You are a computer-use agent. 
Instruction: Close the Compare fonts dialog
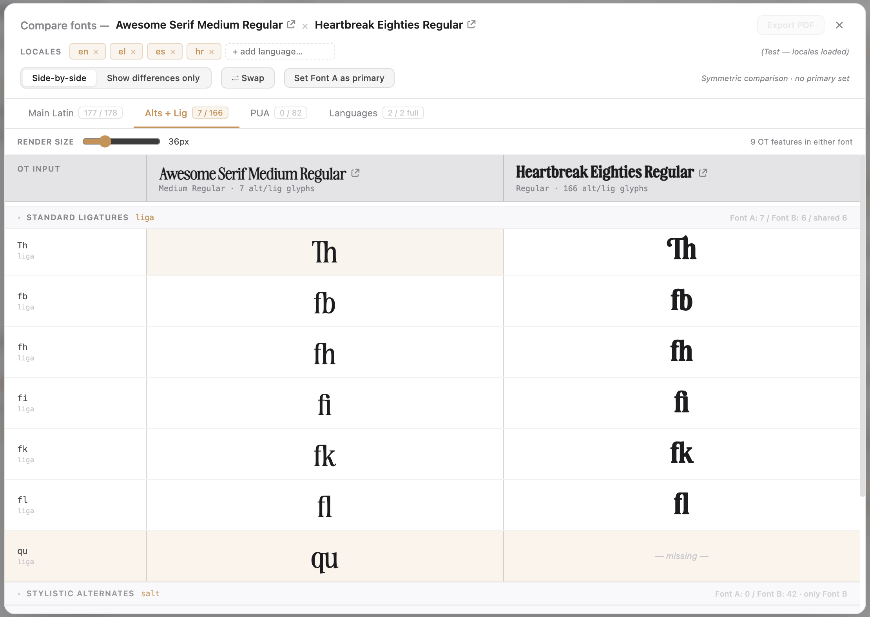(839, 25)
